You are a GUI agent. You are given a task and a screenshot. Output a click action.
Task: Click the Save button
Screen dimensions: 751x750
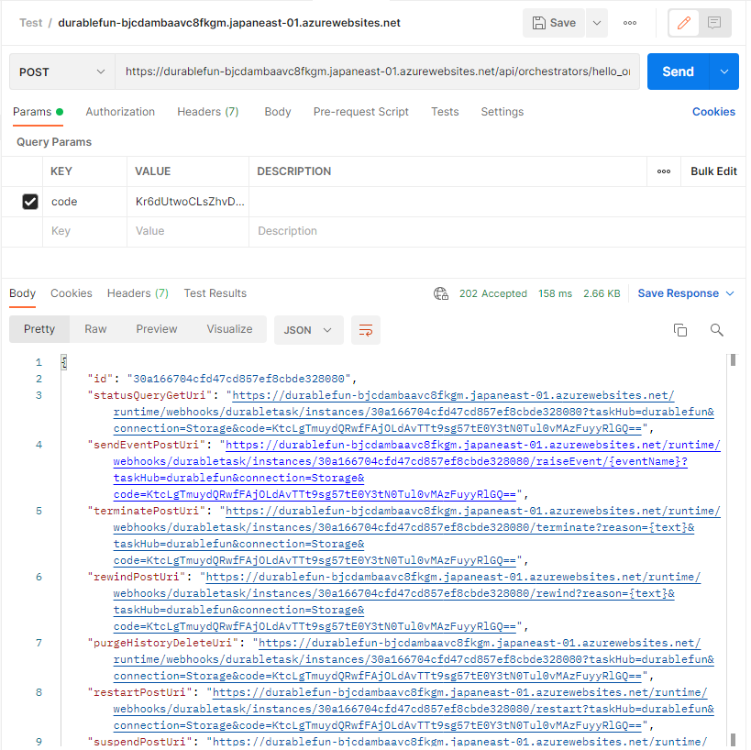[553, 23]
